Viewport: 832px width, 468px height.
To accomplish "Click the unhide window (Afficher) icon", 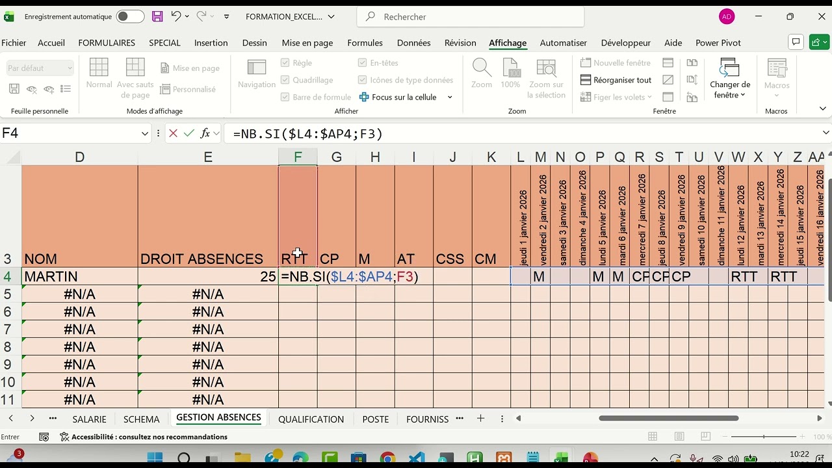I will (668, 97).
